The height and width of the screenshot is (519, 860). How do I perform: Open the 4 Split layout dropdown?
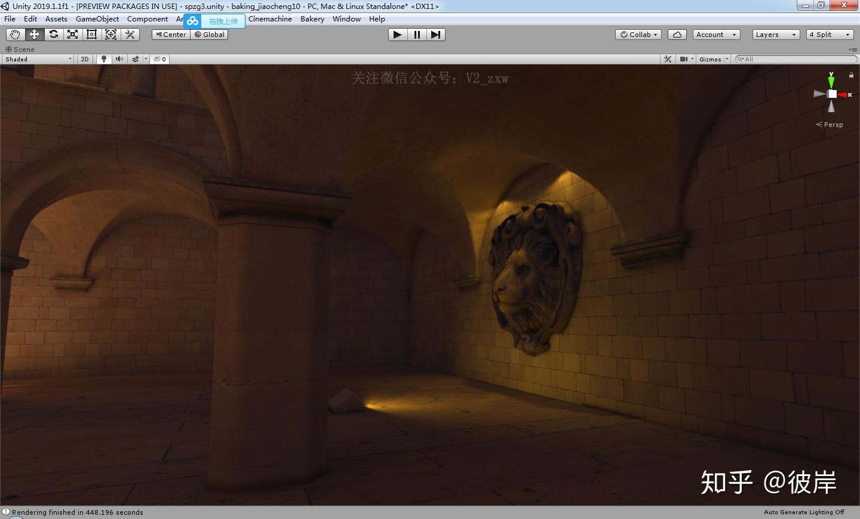click(x=830, y=35)
